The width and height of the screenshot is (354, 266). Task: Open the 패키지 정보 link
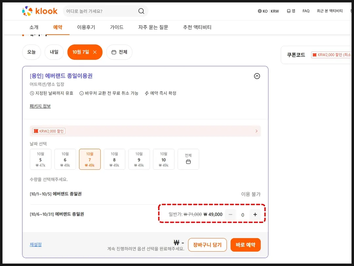point(40,106)
